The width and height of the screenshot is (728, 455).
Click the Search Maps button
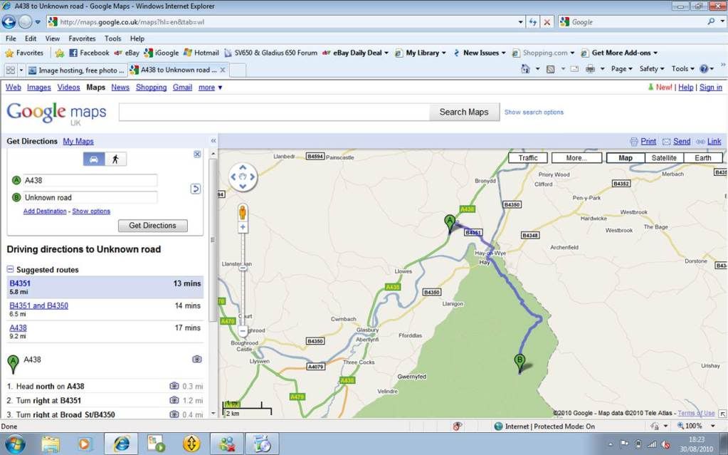(x=464, y=112)
